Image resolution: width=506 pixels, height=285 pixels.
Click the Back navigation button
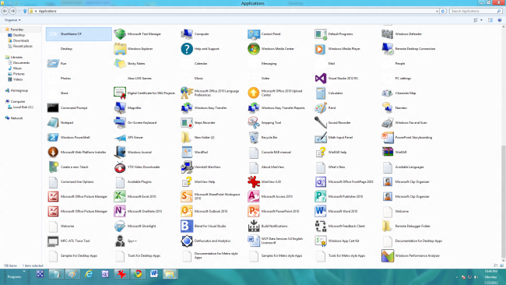pos(5,11)
